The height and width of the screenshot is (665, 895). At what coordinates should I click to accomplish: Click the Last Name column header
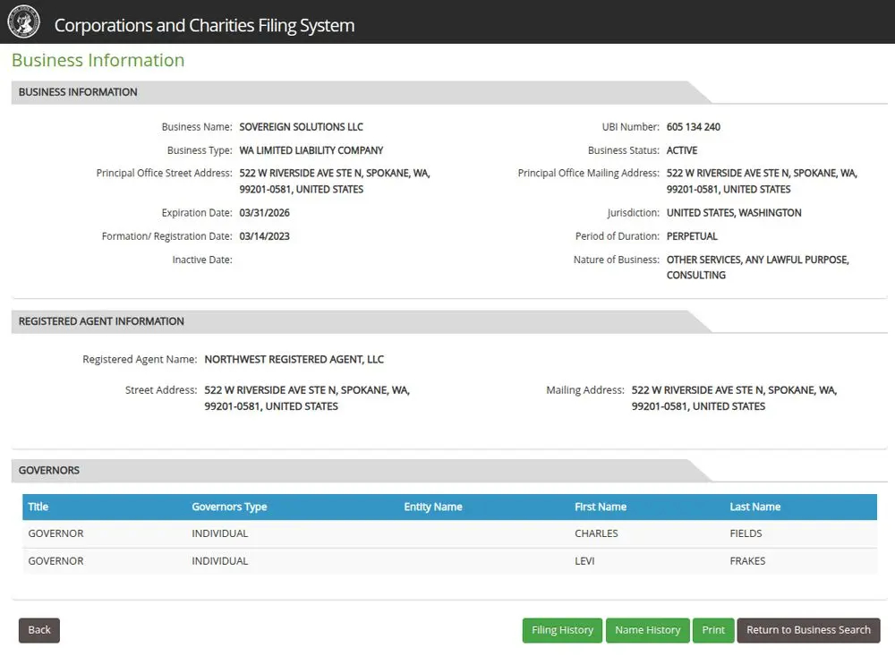(755, 507)
